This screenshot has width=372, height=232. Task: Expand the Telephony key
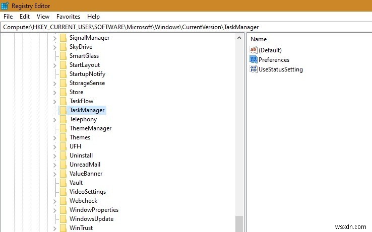point(54,120)
